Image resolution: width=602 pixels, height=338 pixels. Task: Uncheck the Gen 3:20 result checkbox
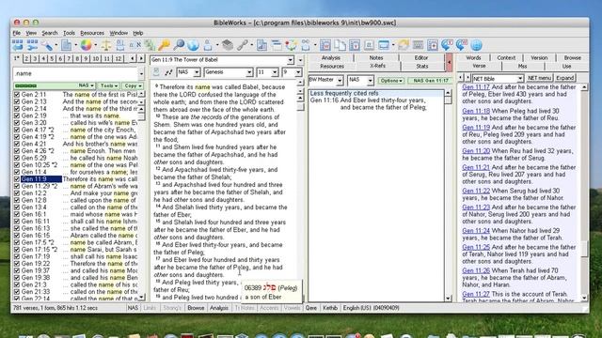pyautogui.click(x=17, y=123)
